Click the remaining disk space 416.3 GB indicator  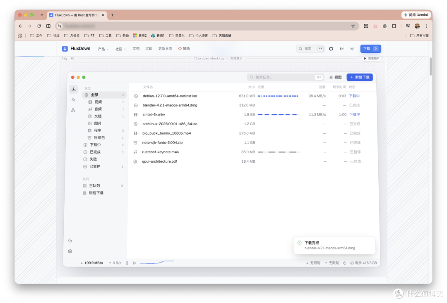coord(363,263)
